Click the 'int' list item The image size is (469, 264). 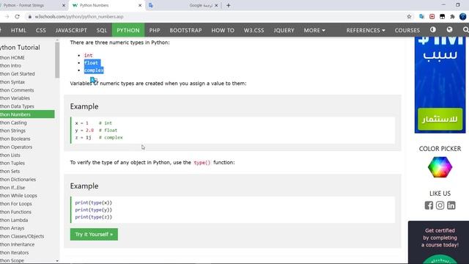88,56
